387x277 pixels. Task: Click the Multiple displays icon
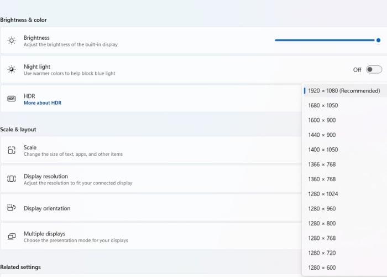[12, 237]
